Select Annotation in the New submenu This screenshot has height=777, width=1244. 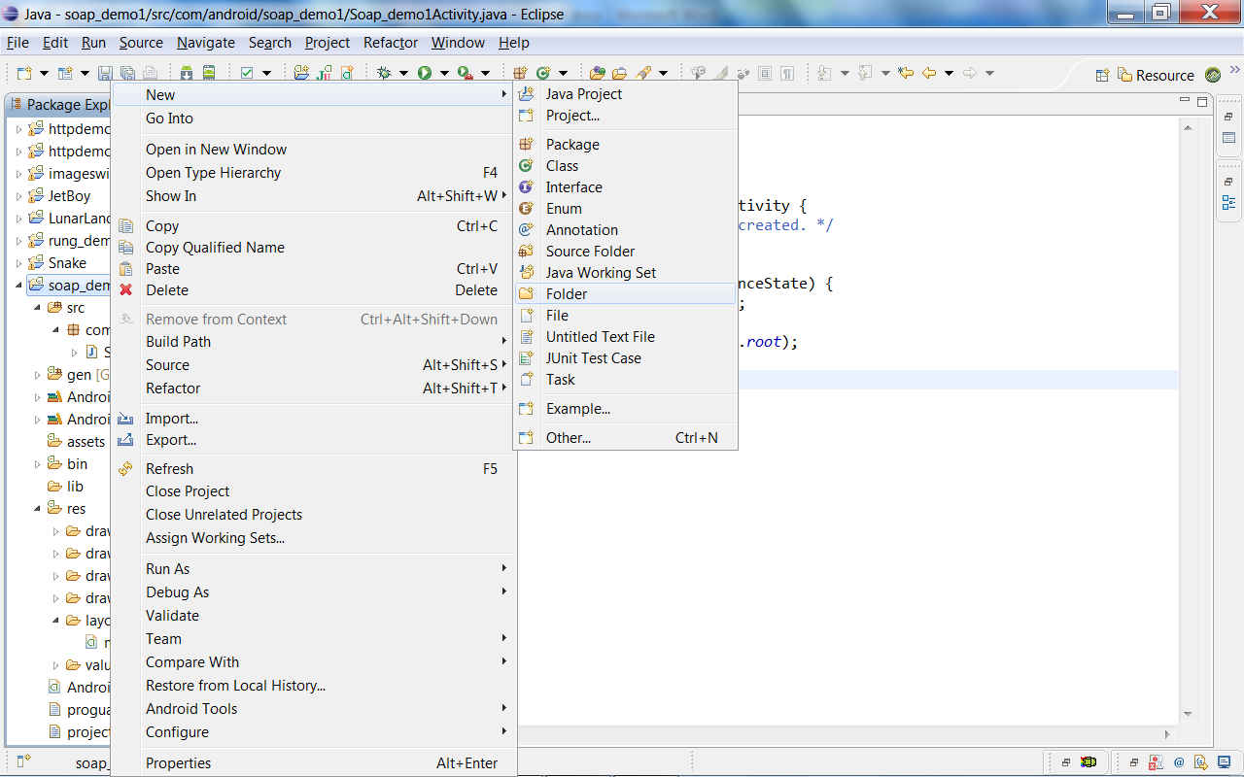pos(626,230)
